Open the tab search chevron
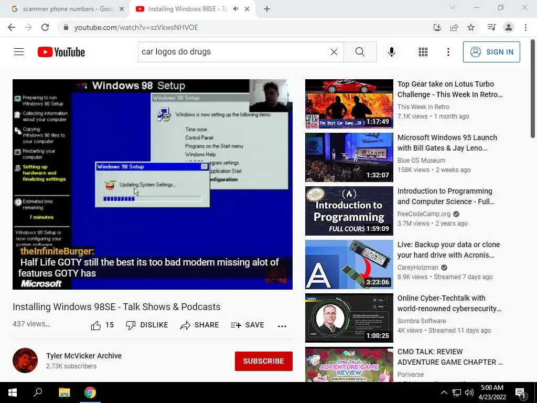The height and width of the screenshot is (403, 537). 453,7
